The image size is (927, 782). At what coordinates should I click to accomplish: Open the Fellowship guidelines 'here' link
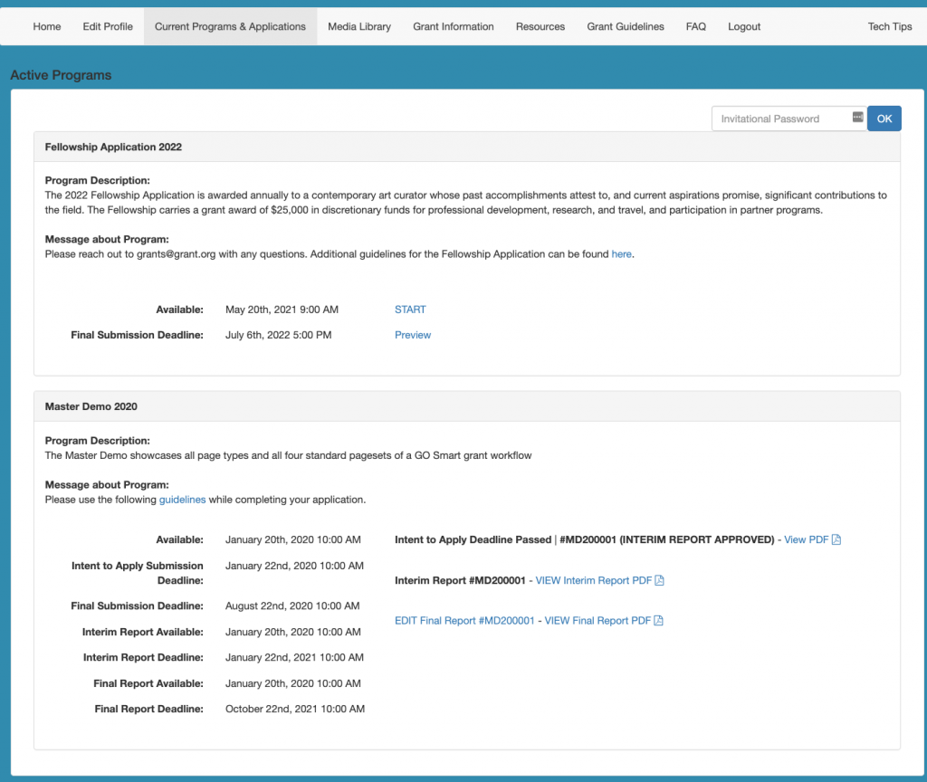point(621,254)
